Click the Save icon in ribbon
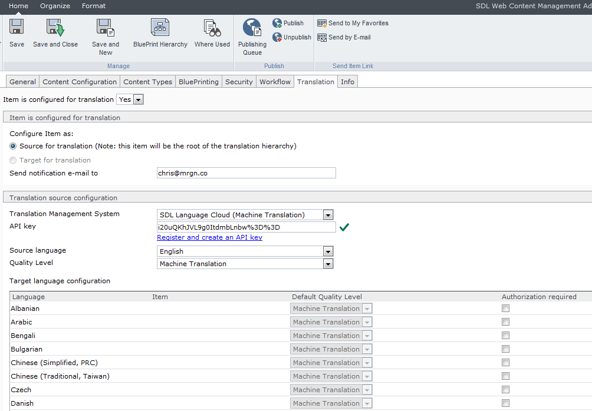This screenshot has width=592, height=411. click(x=17, y=28)
